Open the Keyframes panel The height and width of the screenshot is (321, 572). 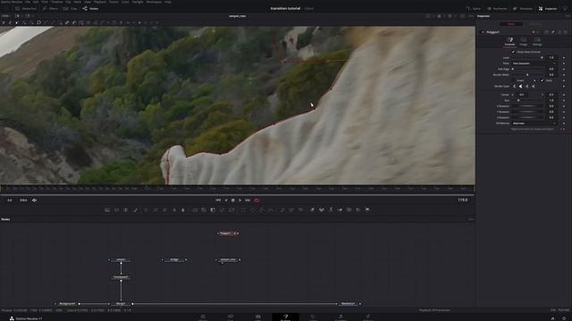coord(498,8)
